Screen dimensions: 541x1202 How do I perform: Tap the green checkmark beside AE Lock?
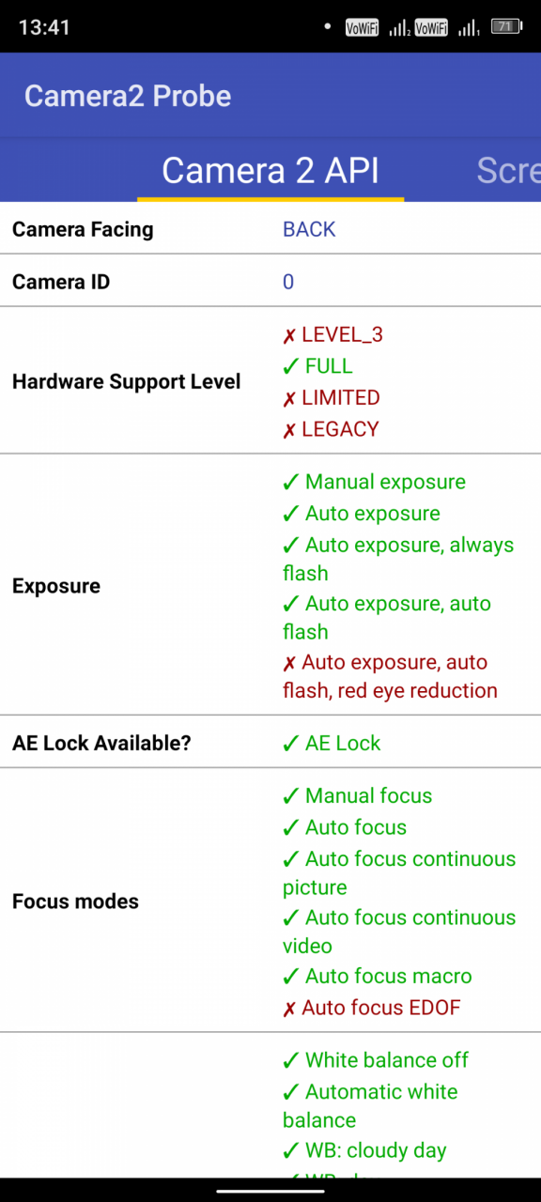coord(290,744)
